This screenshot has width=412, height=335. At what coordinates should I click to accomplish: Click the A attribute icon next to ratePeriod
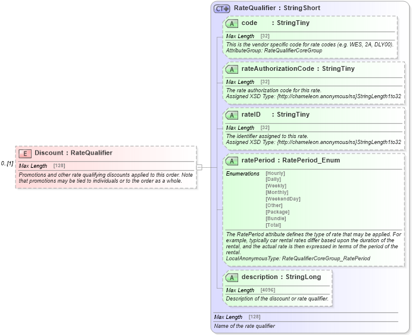[x=232, y=161]
